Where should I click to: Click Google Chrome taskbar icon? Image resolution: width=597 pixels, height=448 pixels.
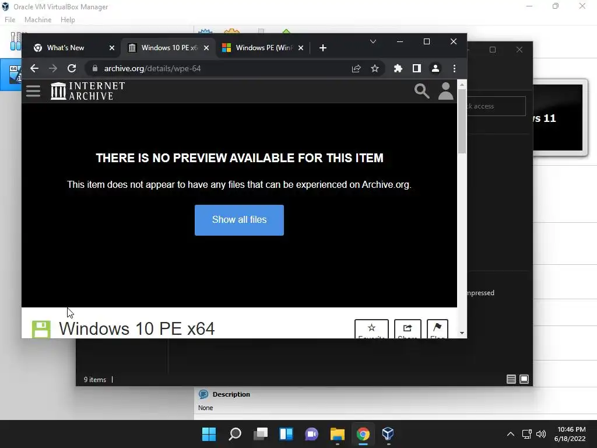click(x=363, y=434)
